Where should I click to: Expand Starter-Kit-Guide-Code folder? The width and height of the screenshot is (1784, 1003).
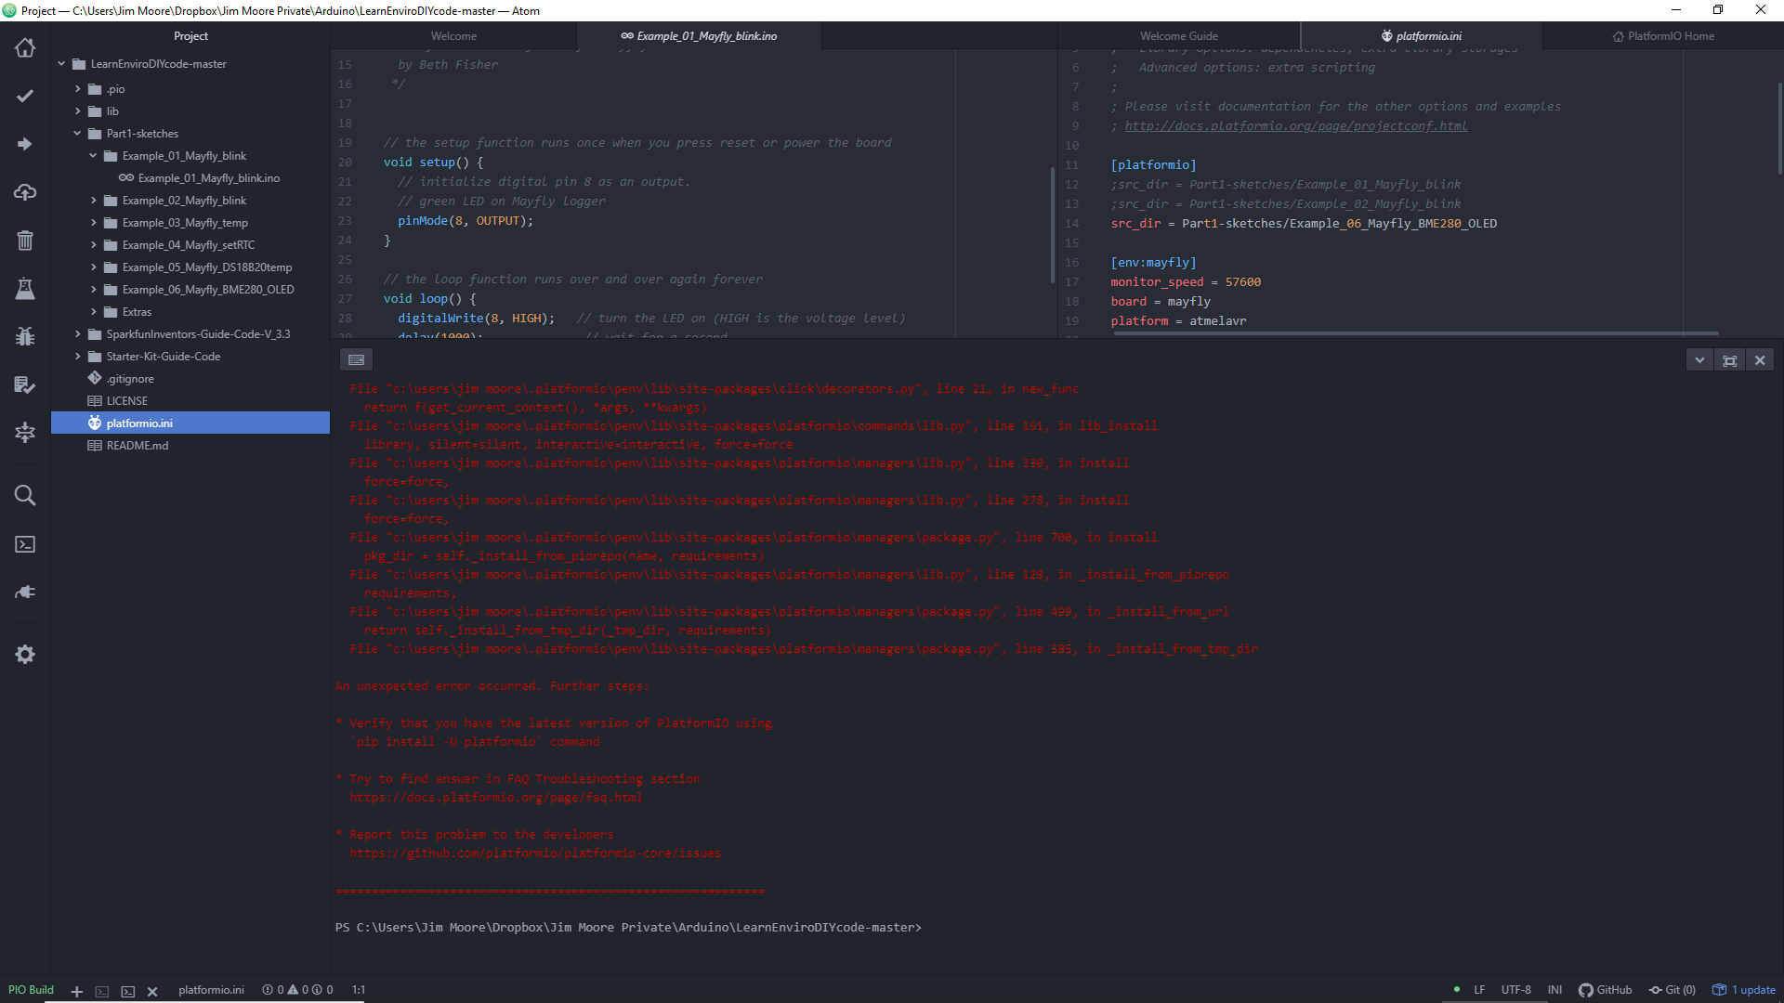pos(77,357)
